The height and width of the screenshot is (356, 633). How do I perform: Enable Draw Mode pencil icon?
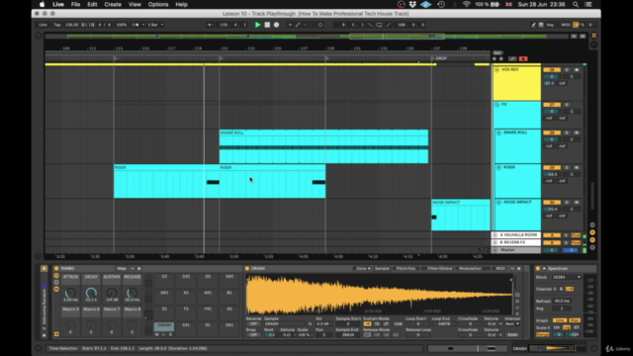[x=533, y=25]
